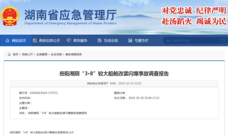Viewport: 228px width, 138px height.
Task: Open 安全信息 breadcrumb link
Action: click(x=56, y=54)
